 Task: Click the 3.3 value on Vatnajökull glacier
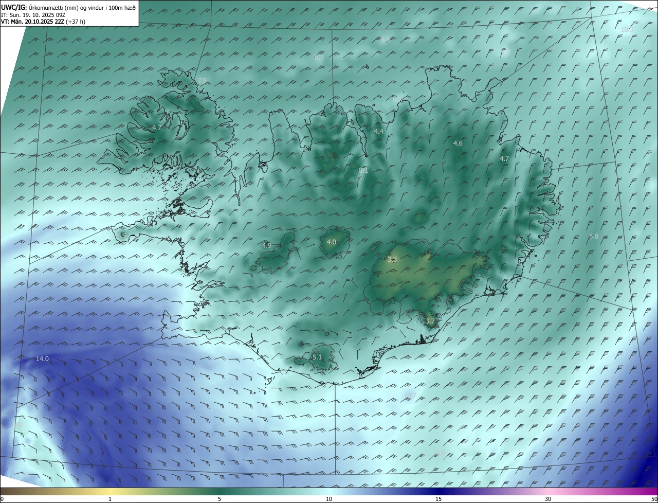pyautogui.click(x=392, y=260)
